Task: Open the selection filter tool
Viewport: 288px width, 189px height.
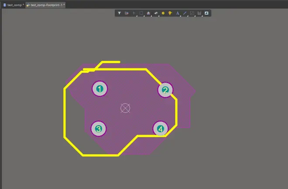Action: (x=119, y=13)
